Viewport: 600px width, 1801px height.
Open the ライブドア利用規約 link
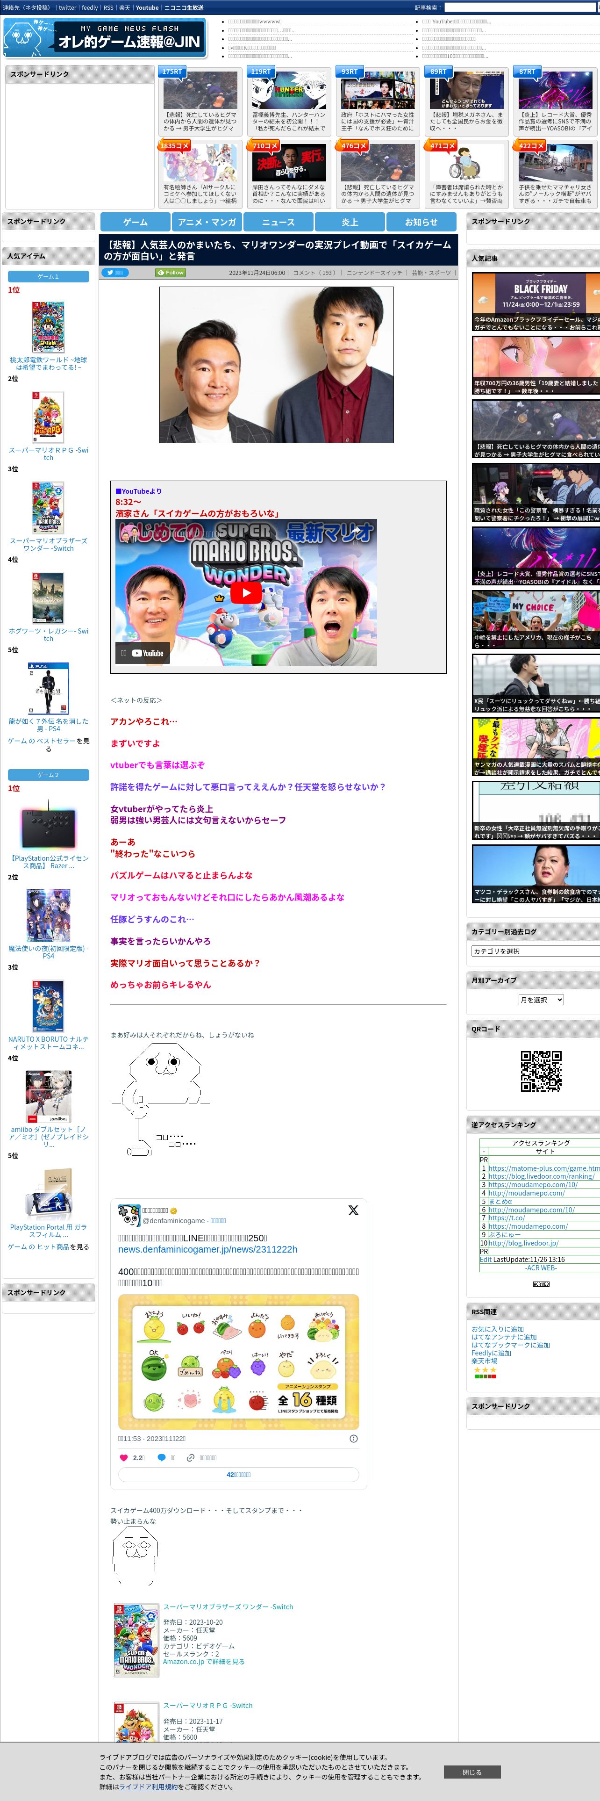point(148,1787)
